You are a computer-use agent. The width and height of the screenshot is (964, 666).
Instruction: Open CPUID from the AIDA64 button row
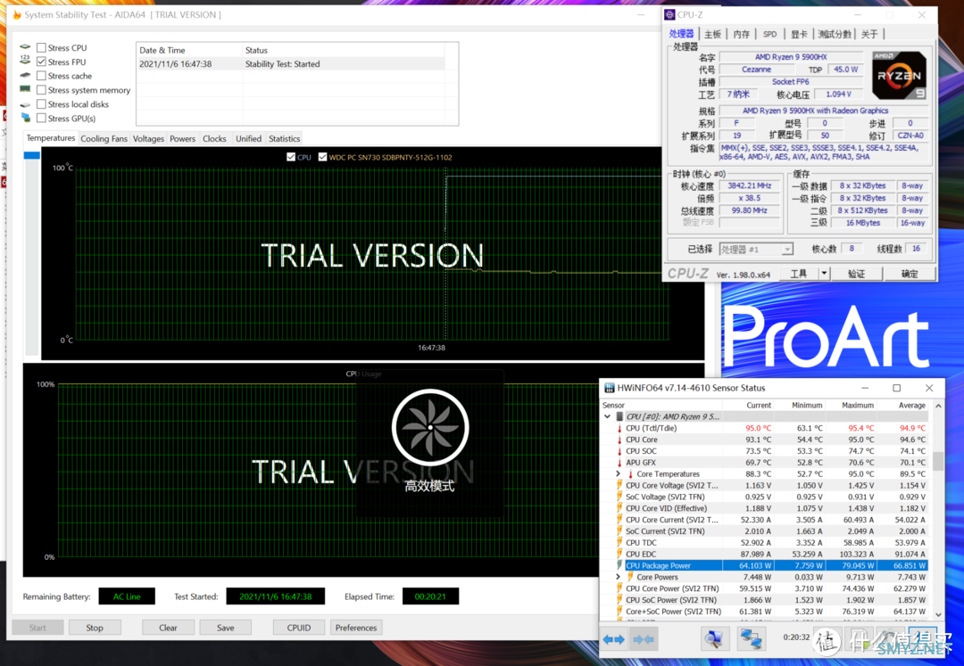tap(299, 628)
